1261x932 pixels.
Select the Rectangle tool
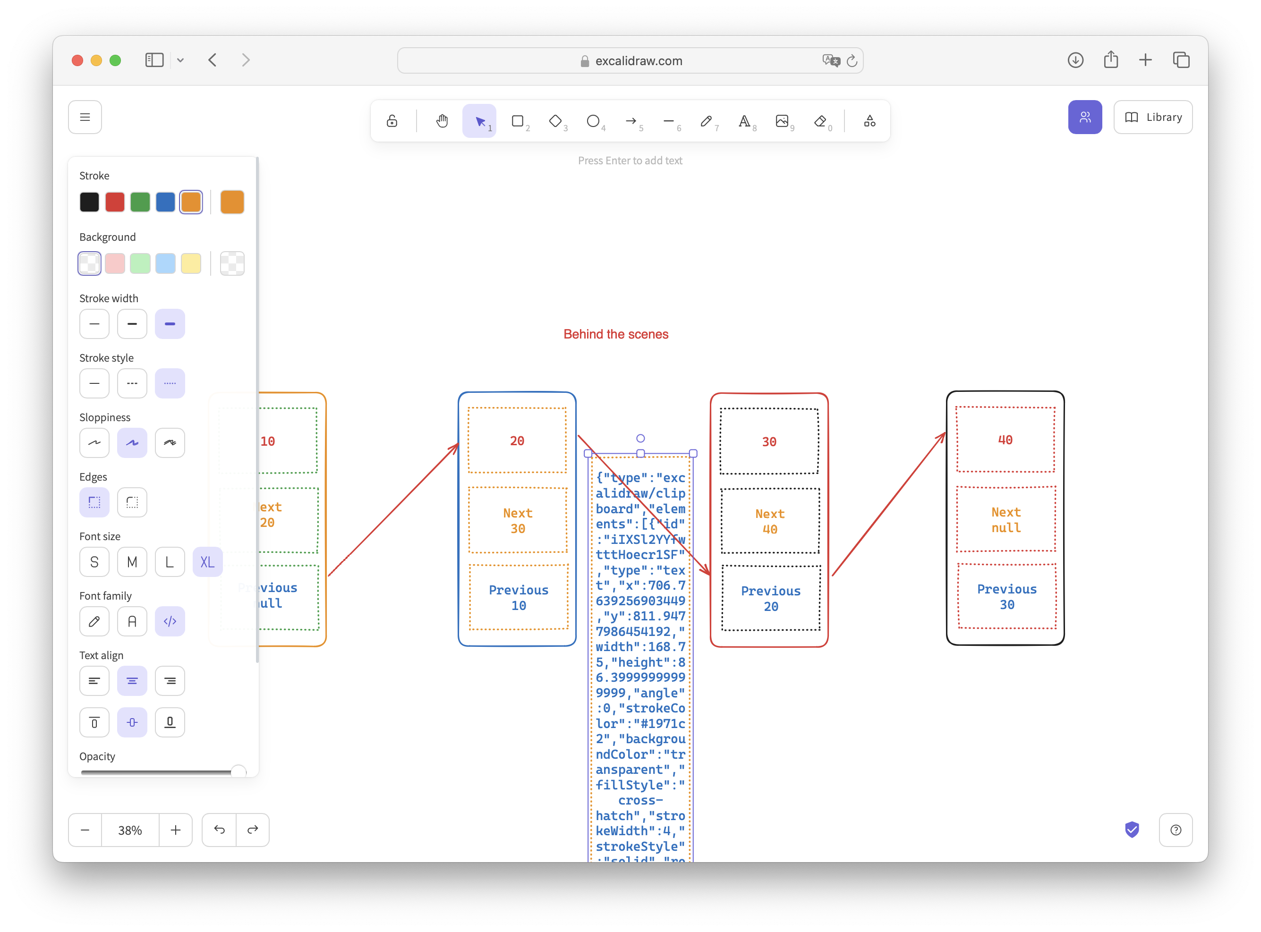click(x=519, y=121)
